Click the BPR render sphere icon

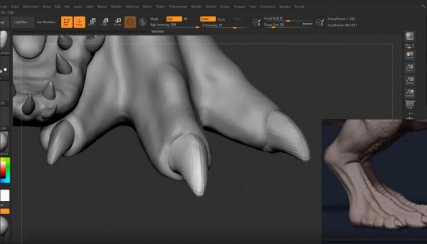(409, 36)
